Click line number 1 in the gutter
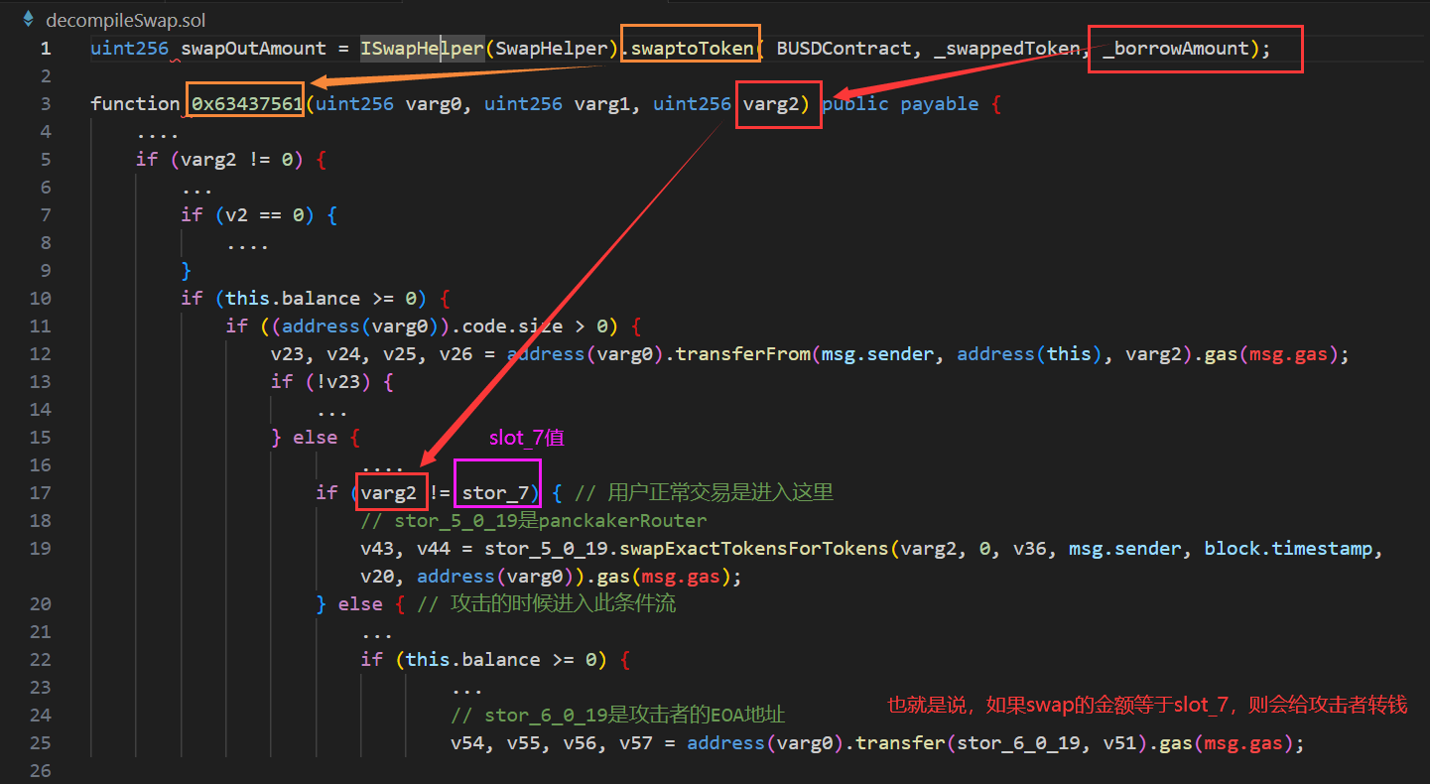 (x=46, y=49)
